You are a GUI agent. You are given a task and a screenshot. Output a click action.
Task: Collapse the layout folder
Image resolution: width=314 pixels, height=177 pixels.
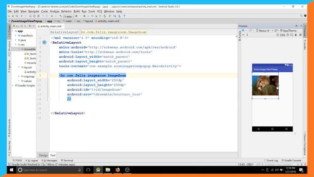point(19,67)
